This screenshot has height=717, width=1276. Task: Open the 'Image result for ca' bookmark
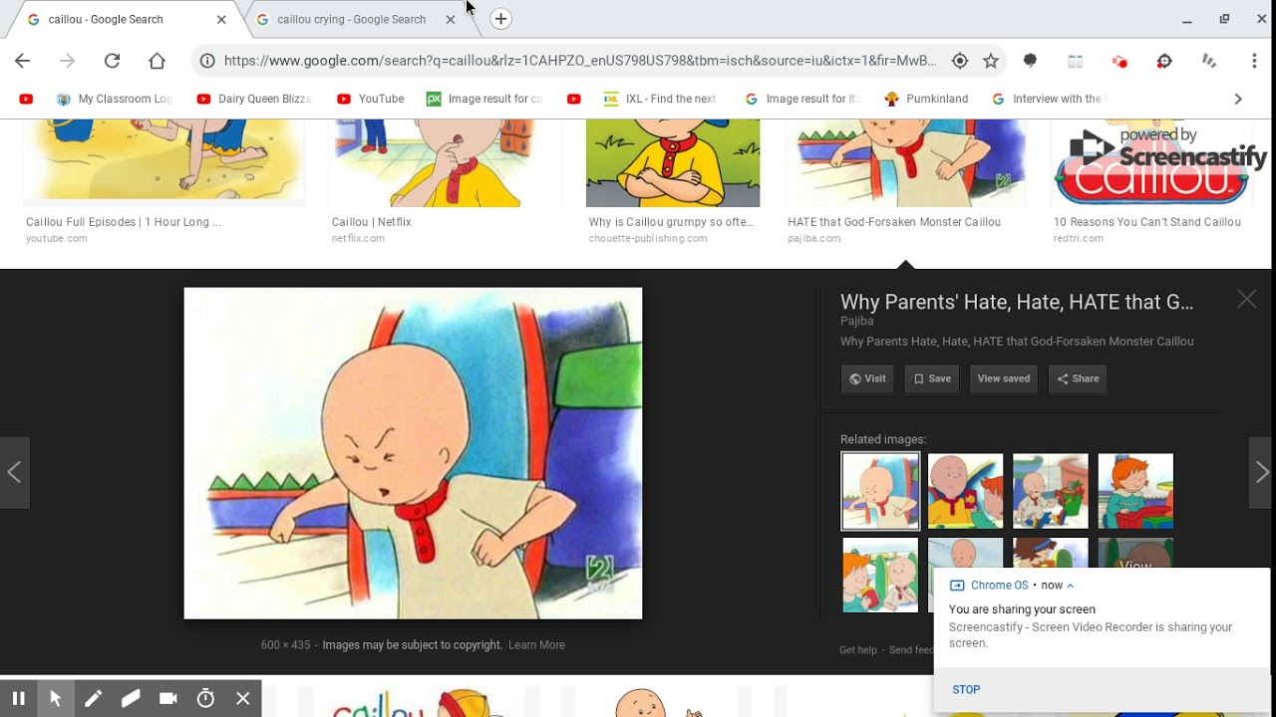pos(484,99)
